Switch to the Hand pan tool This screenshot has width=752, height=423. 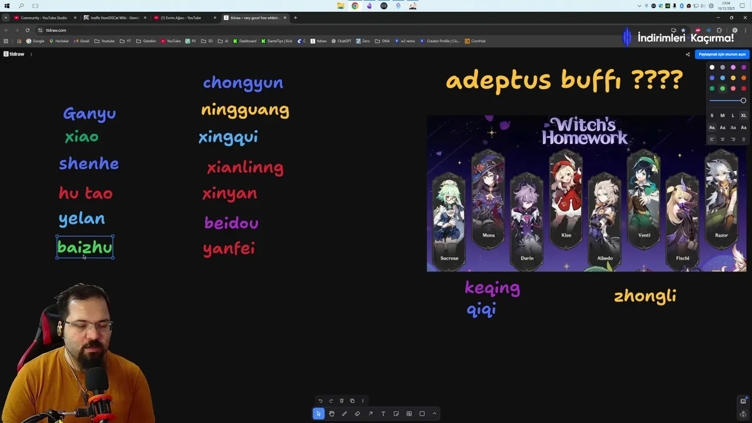point(331,414)
